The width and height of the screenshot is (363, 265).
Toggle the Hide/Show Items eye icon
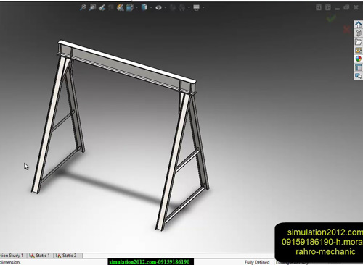tap(158, 7)
